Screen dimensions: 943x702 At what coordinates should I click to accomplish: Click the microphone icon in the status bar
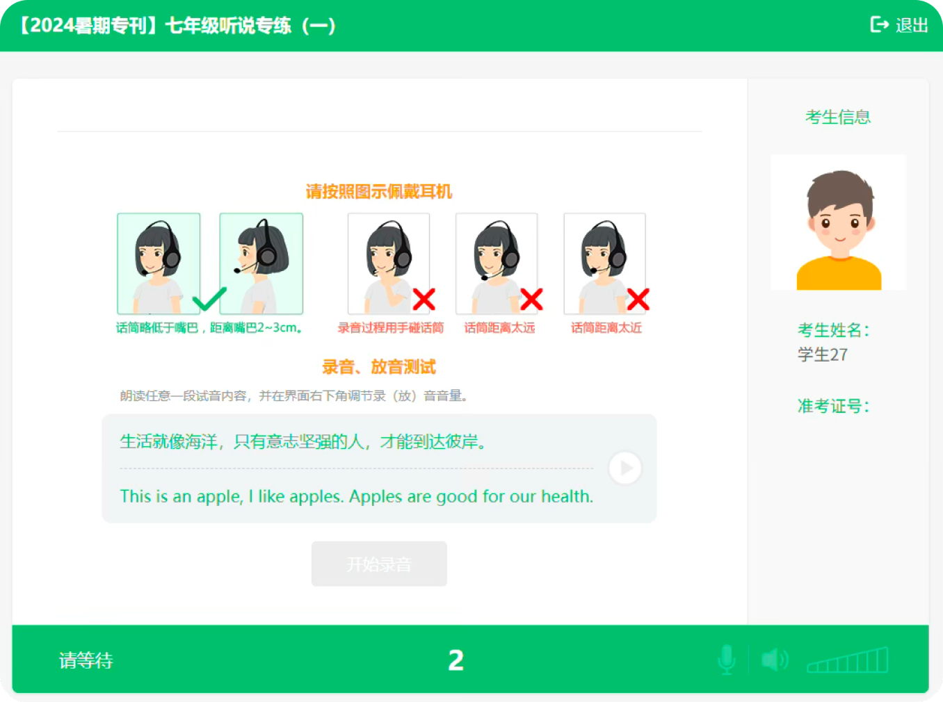click(726, 660)
